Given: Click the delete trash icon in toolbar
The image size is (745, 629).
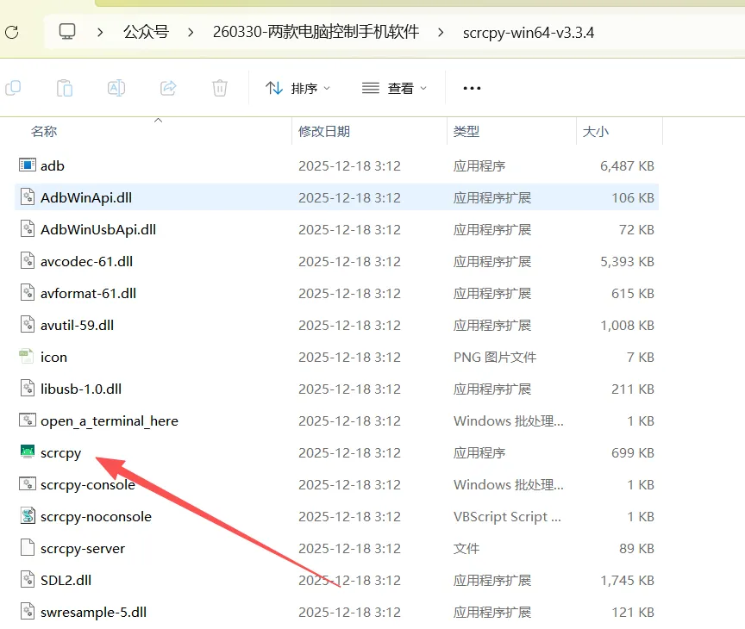Looking at the screenshot, I should [220, 88].
